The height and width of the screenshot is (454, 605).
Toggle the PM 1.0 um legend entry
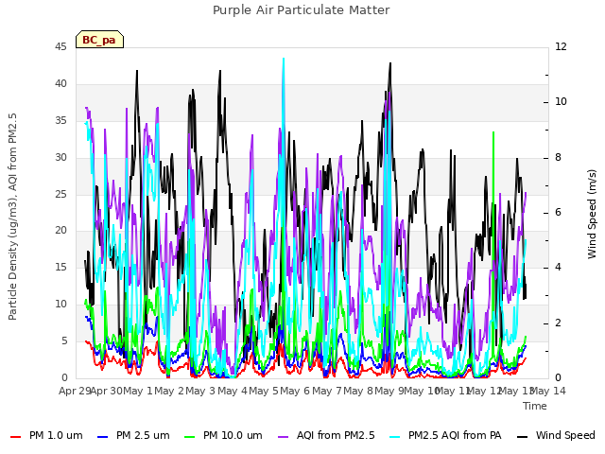point(46,436)
